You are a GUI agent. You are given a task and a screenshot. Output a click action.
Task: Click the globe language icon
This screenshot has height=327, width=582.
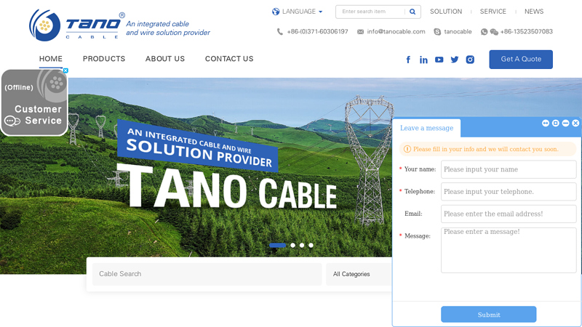tap(276, 12)
